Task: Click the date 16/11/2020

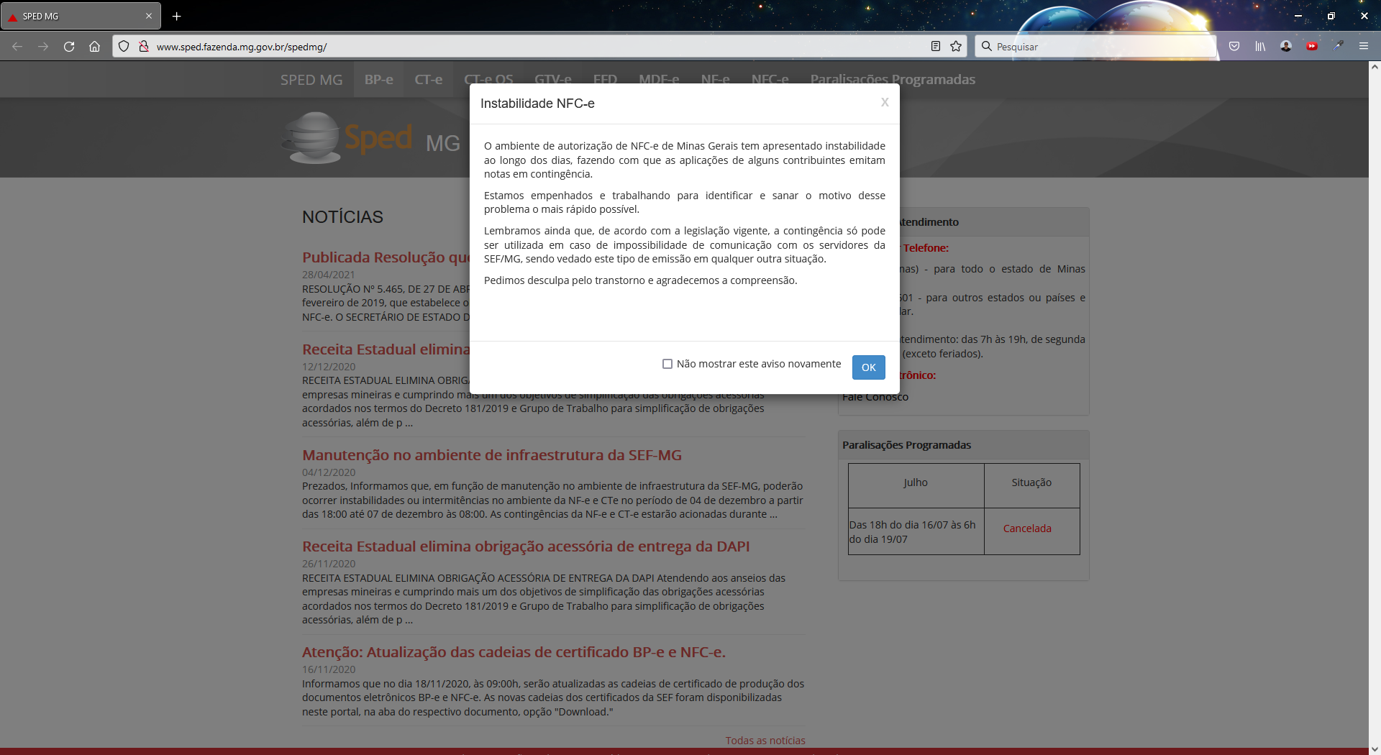Action: tap(329, 669)
